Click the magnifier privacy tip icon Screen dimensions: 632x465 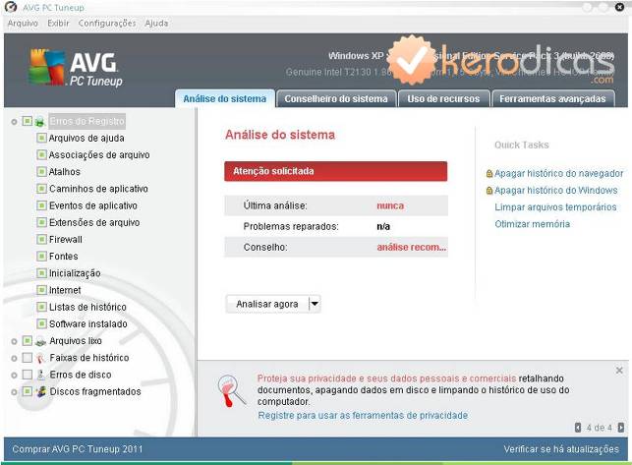tap(231, 390)
